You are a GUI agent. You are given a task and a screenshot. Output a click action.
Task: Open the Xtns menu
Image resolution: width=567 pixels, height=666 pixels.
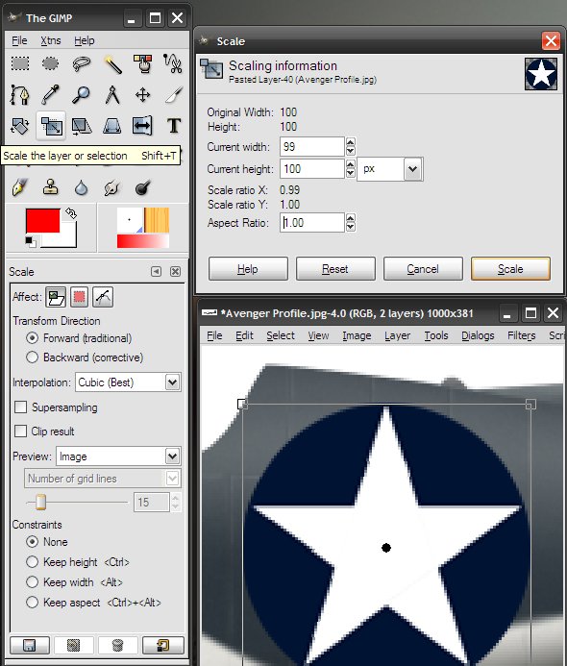pyautogui.click(x=51, y=40)
